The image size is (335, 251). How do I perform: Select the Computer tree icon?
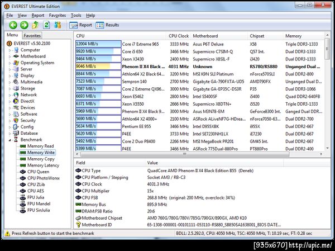pyautogui.click(x=16, y=50)
